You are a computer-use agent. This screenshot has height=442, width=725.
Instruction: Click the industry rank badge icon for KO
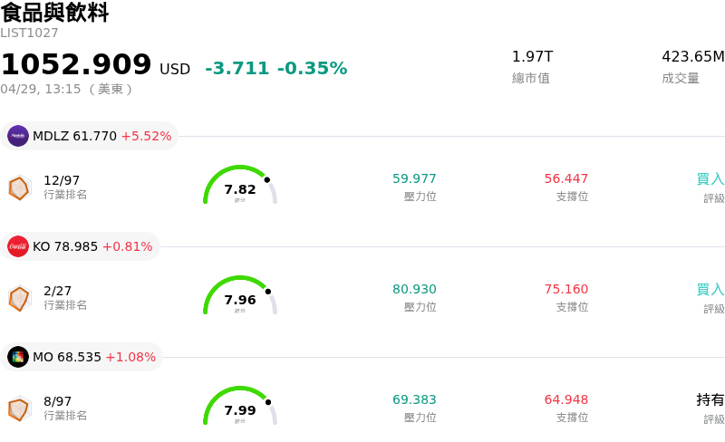coord(19,298)
